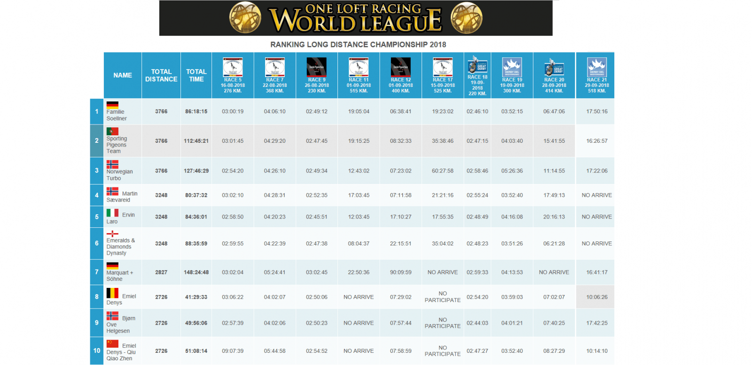
Task: Click the Italian flag beside Ervin Laro
Action: [x=112, y=213]
